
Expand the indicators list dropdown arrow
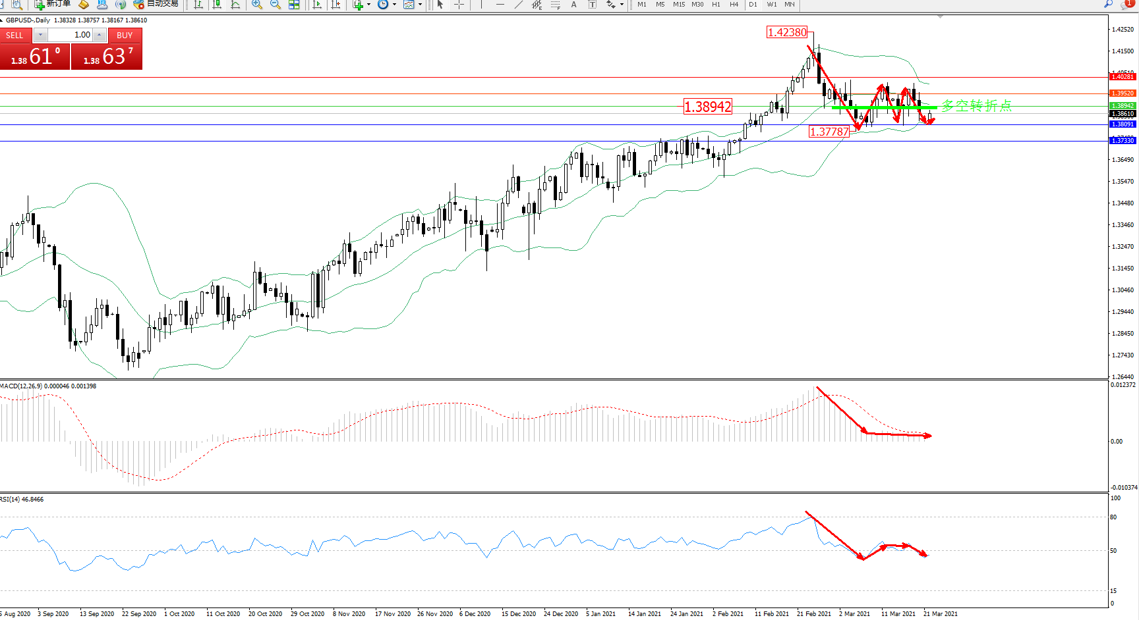(368, 5)
